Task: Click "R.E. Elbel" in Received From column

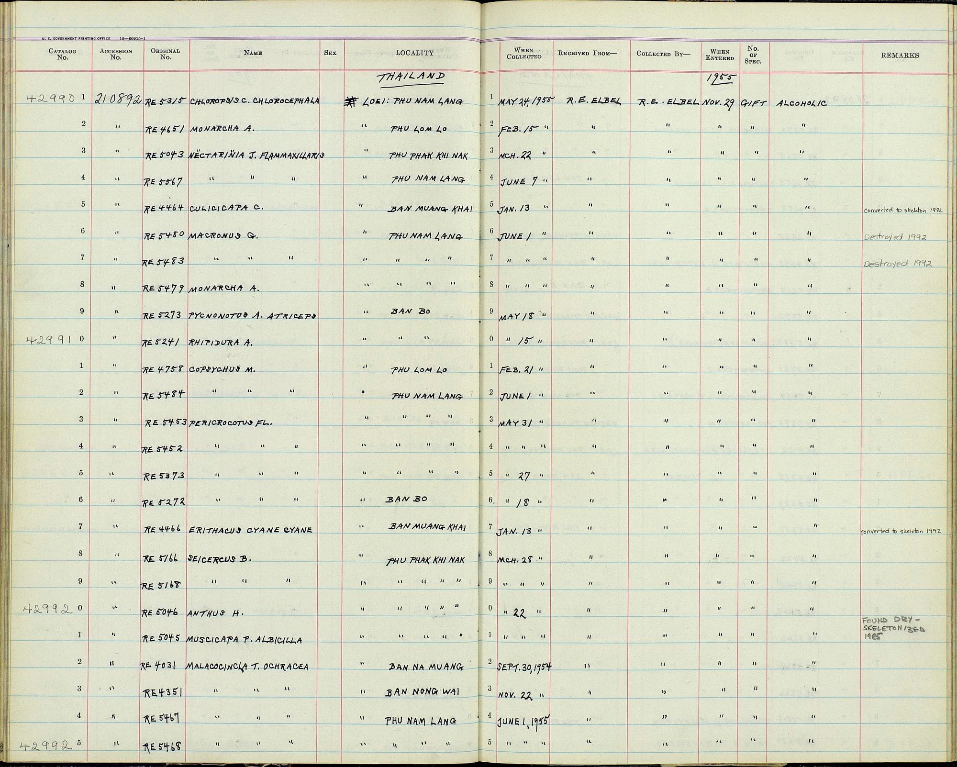Action: (x=593, y=101)
